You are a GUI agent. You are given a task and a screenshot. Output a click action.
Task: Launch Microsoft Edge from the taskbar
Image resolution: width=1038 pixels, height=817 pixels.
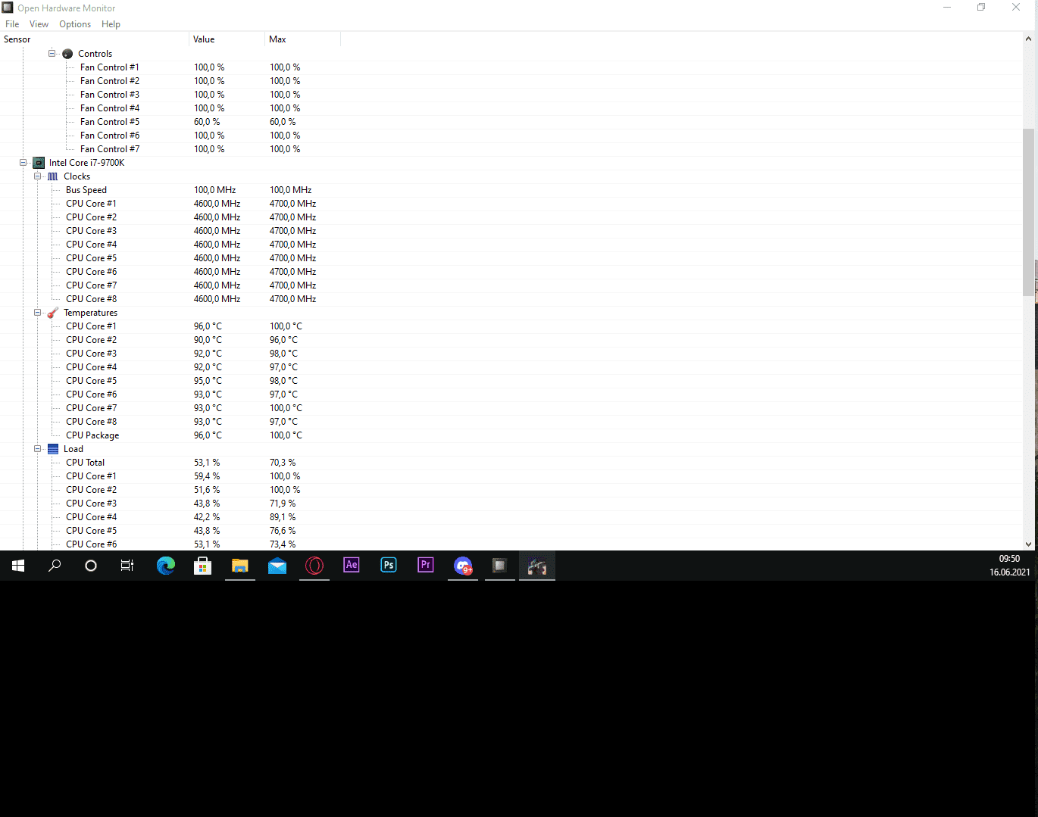[166, 566]
